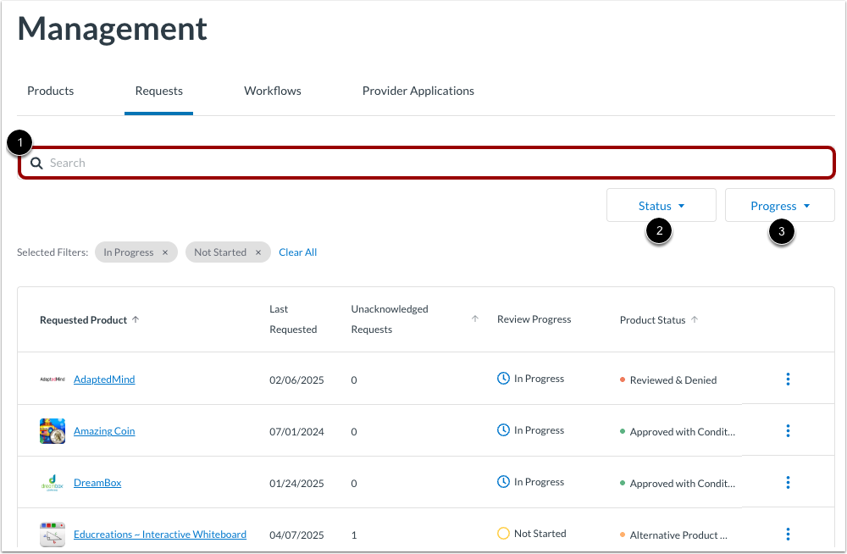Click the search magnifier icon
Viewport: 847px width, 554px height.
pyautogui.click(x=36, y=163)
